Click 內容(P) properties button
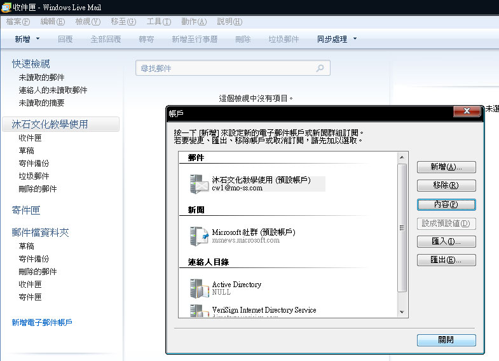This screenshot has width=499, height=361. [x=446, y=204]
